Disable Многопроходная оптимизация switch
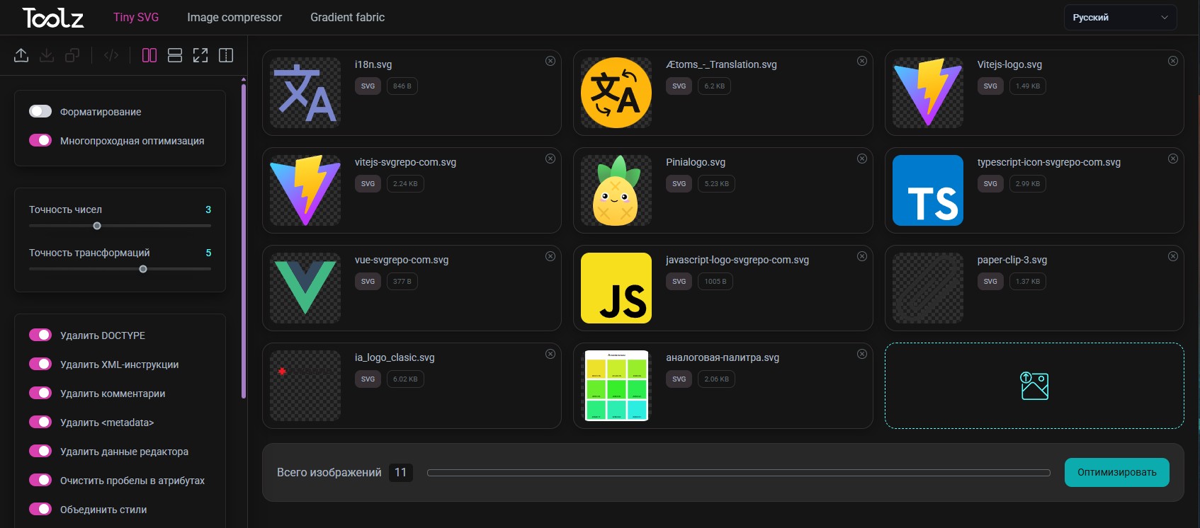The width and height of the screenshot is (1200, 528). 40,140
